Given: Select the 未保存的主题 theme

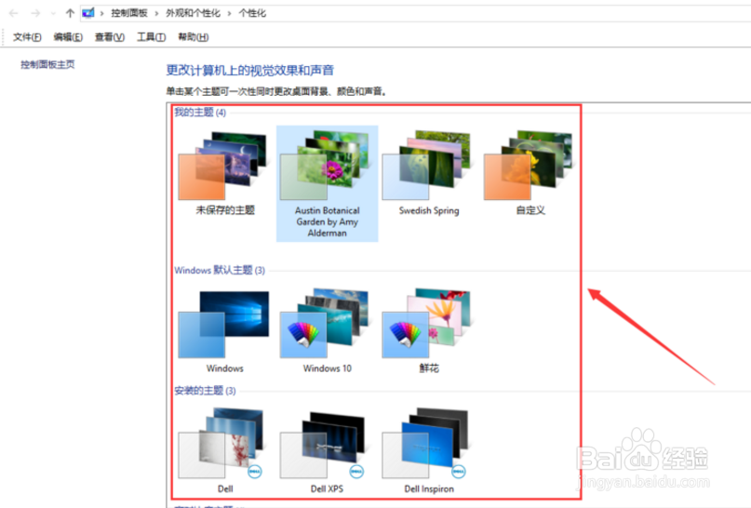Looking at the screenshot, I should click(225, 173).
